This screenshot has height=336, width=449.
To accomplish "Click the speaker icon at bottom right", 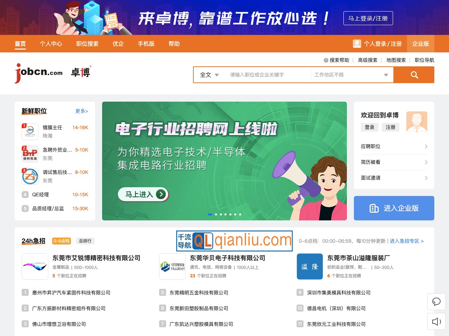I will click(436, 321).
